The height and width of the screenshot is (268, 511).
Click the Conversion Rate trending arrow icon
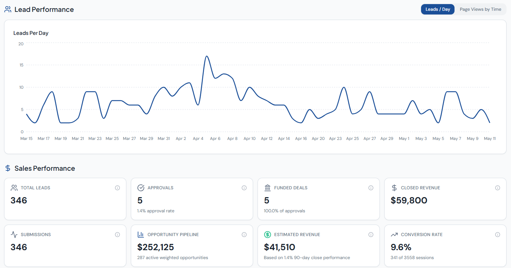tap(394, 235)
